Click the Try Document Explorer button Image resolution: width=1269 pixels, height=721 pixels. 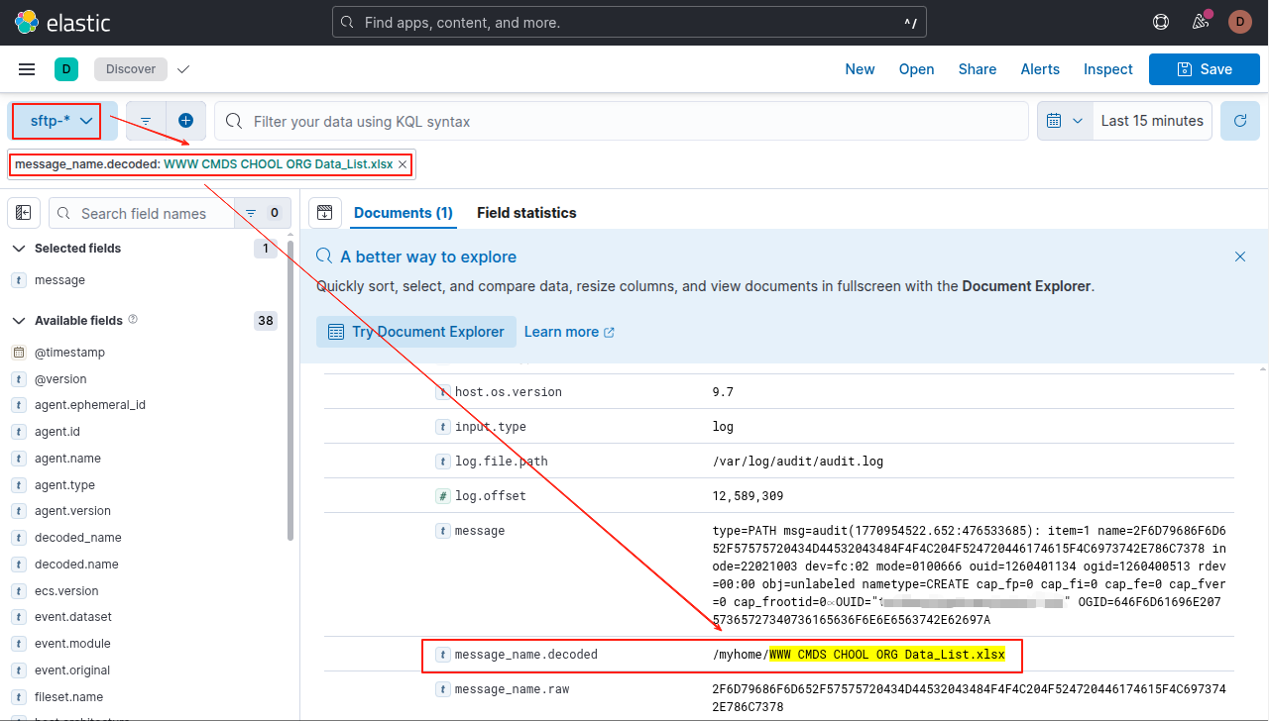point(416,332)
